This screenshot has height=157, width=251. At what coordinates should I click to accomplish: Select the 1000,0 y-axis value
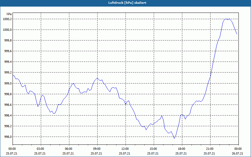click(7, 30)
